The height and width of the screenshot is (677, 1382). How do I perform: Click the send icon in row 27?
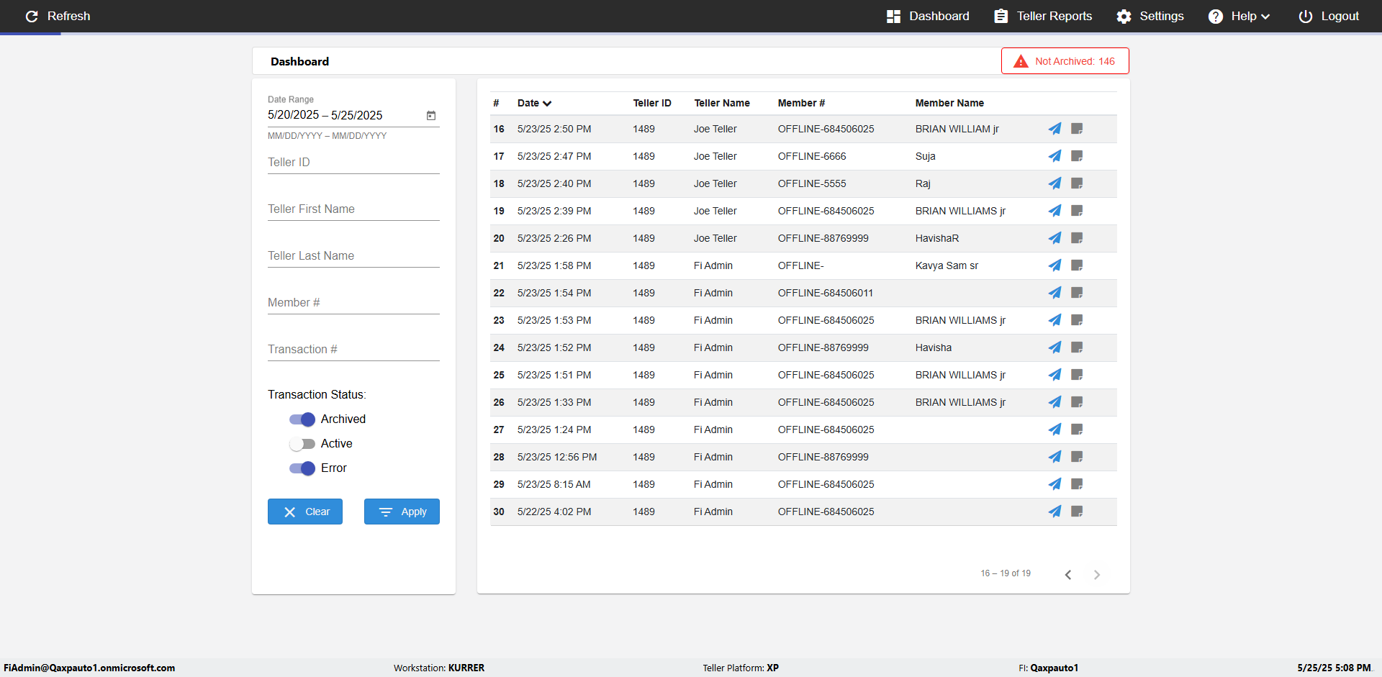pyautogui.click(x=1054, y=430)
